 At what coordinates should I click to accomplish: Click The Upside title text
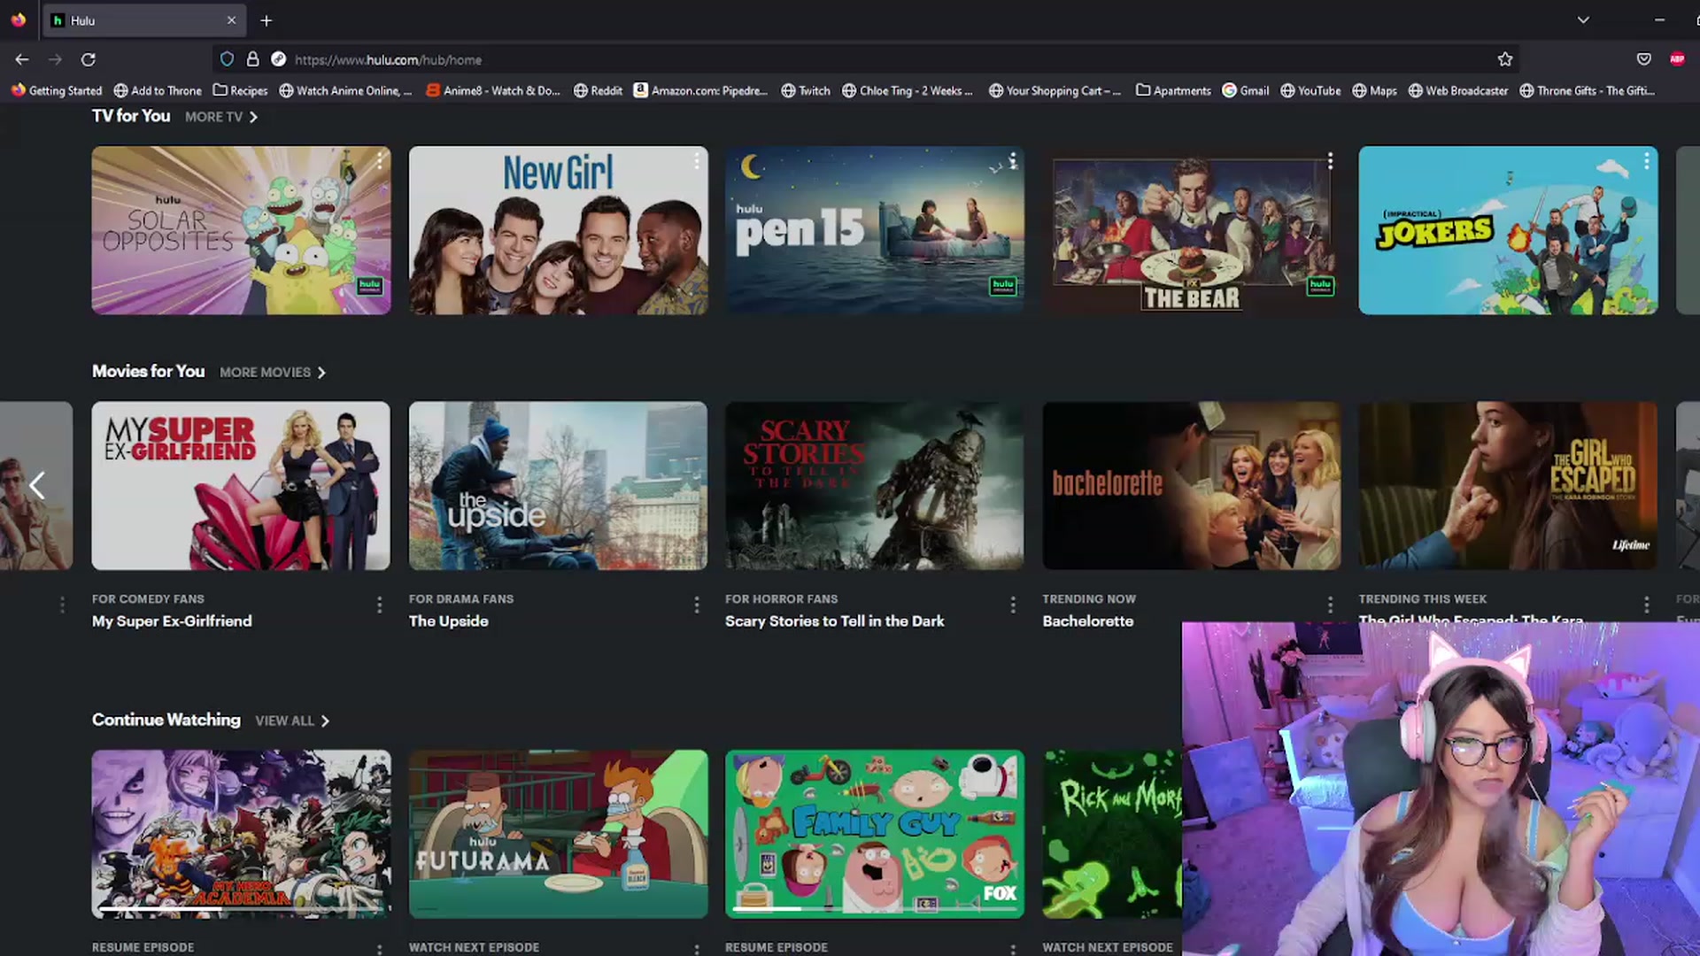pos(448,621)
